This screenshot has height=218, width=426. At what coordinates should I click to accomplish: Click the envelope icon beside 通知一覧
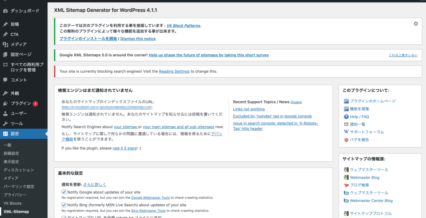click(346, 124)
